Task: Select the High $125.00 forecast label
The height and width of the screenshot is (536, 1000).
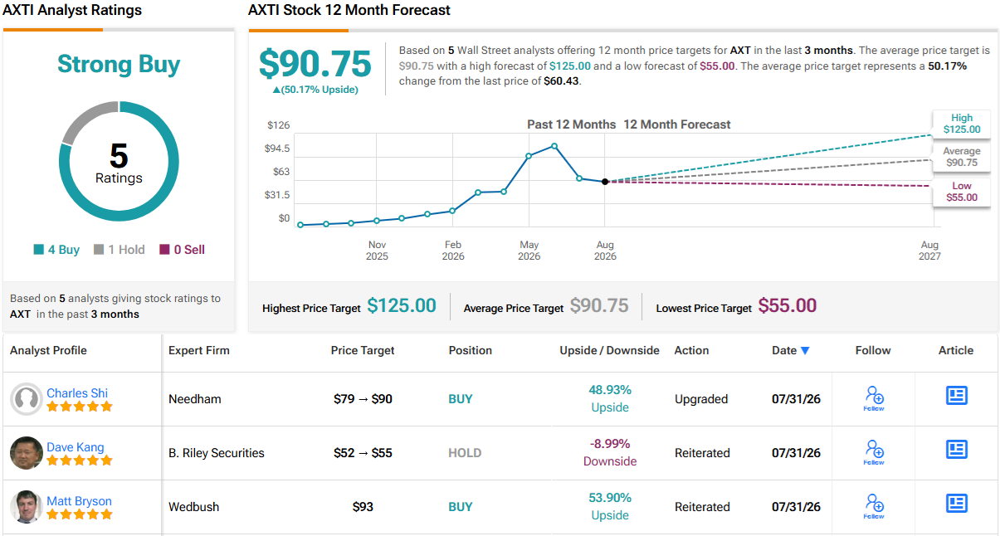Action: [x=962, y=124]
